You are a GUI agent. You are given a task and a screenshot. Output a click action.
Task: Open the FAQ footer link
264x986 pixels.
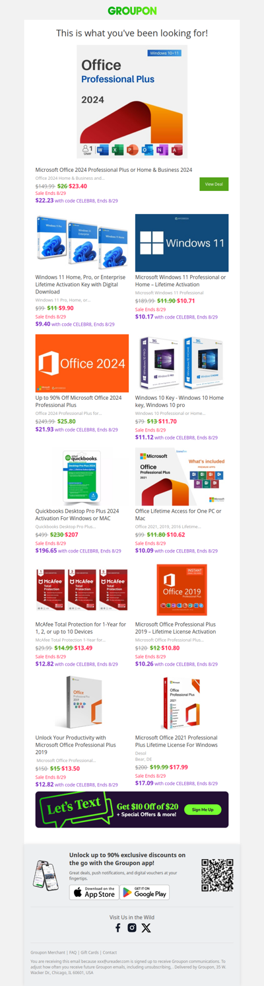pyautogui.click(x=73, y=952)
